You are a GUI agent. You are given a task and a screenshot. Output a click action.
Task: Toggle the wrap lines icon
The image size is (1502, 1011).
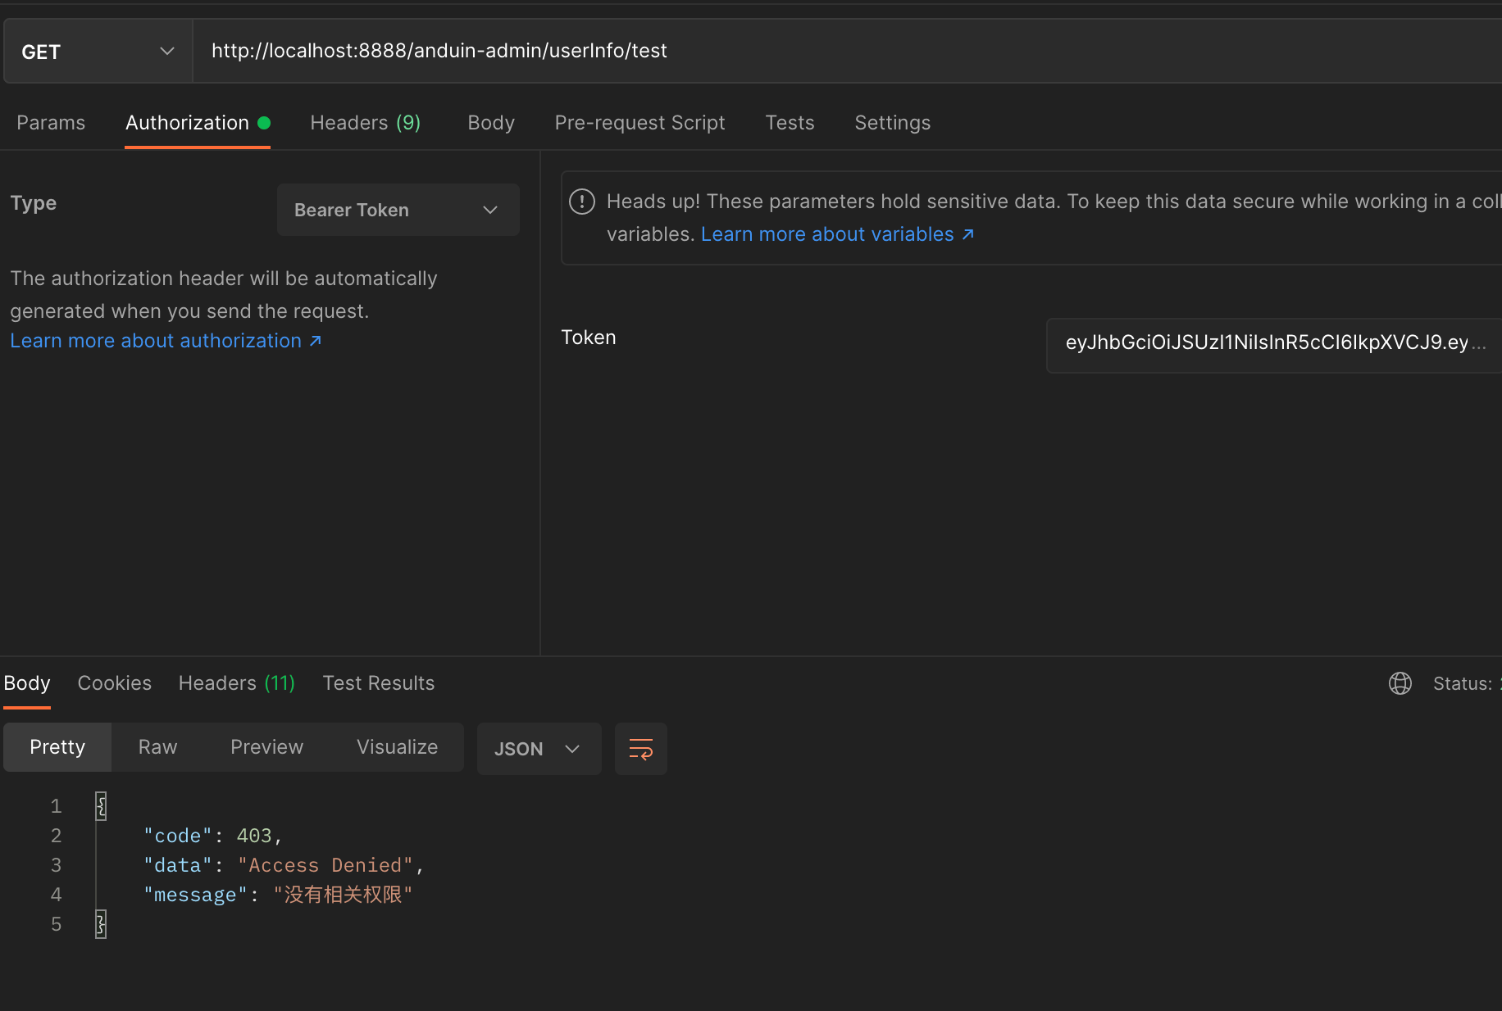641,749
